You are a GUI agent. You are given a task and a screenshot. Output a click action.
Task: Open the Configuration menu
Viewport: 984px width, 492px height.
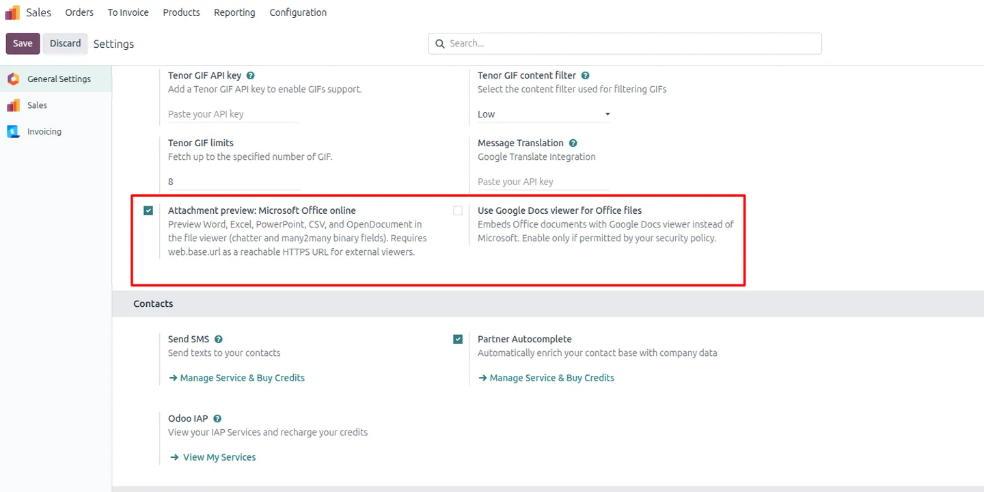tap(298, 12)
